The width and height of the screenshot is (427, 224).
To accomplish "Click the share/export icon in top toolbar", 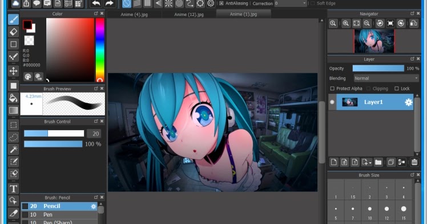I will [x=26, y=3].
